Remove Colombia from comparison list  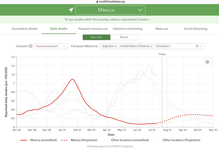[x=169, y=46]
